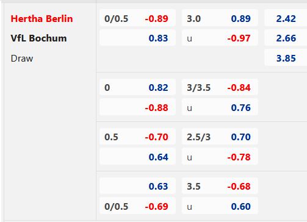Pick under 3.0 goals at -0.97
The width and height of the screenshot is (307, 222).
point(220,38)
